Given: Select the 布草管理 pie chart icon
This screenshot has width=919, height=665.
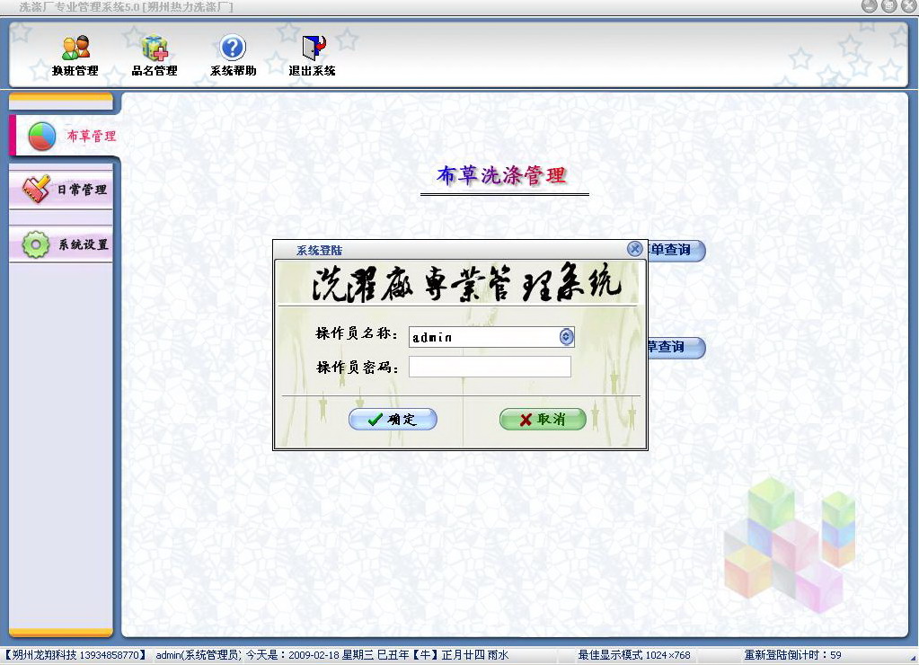Looking at the screenshot, I should pyautogui.click(x=42, y=136).
